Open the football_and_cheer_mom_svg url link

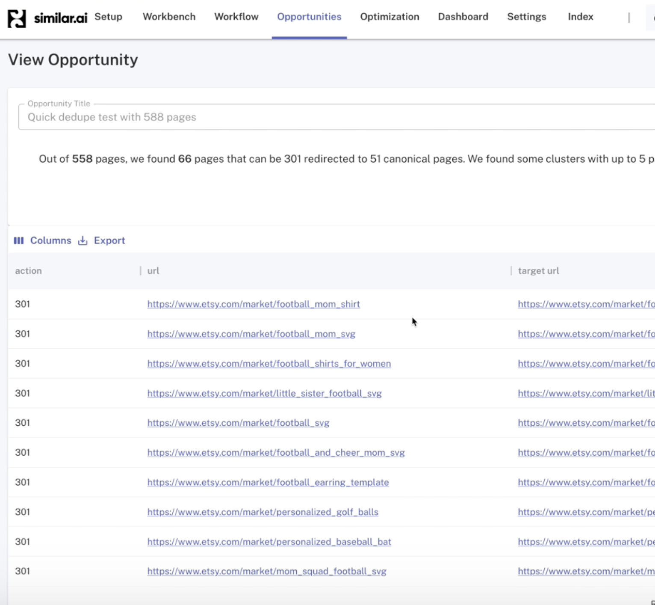[x=276, y=453]
